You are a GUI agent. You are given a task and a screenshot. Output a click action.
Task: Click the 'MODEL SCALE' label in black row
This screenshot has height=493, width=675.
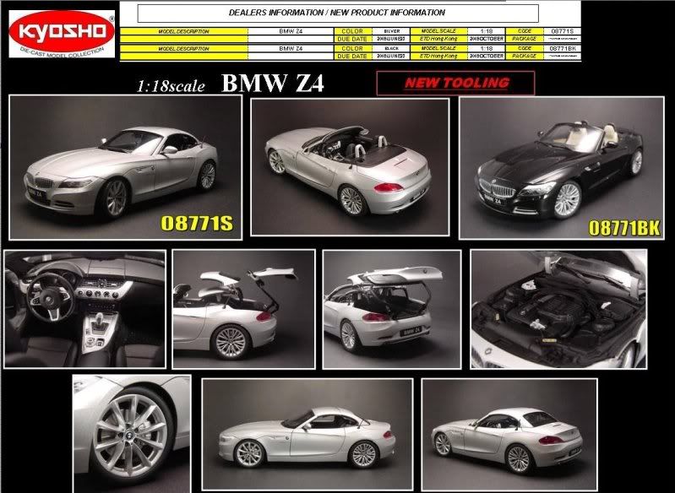click(438, 49)
